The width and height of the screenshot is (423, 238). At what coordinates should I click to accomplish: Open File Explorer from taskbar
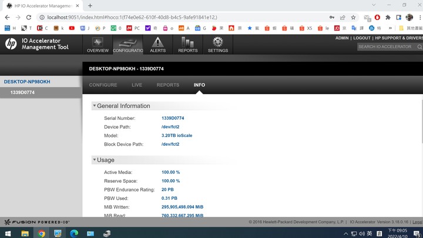tap(25, 233)
